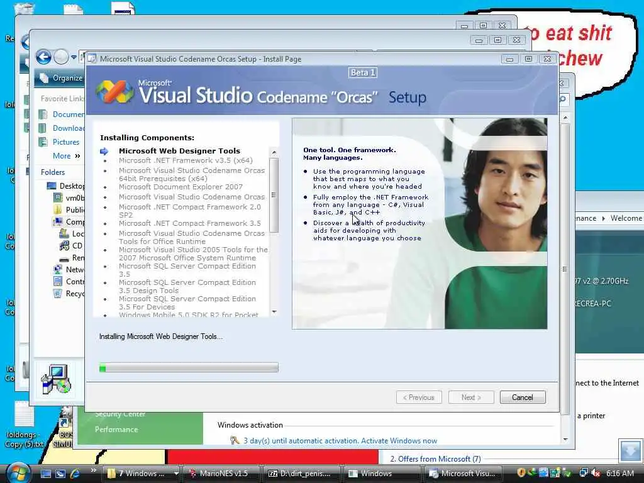Open the 7 Windows taskbar group

pyautogui.click(x=142, y=474)
